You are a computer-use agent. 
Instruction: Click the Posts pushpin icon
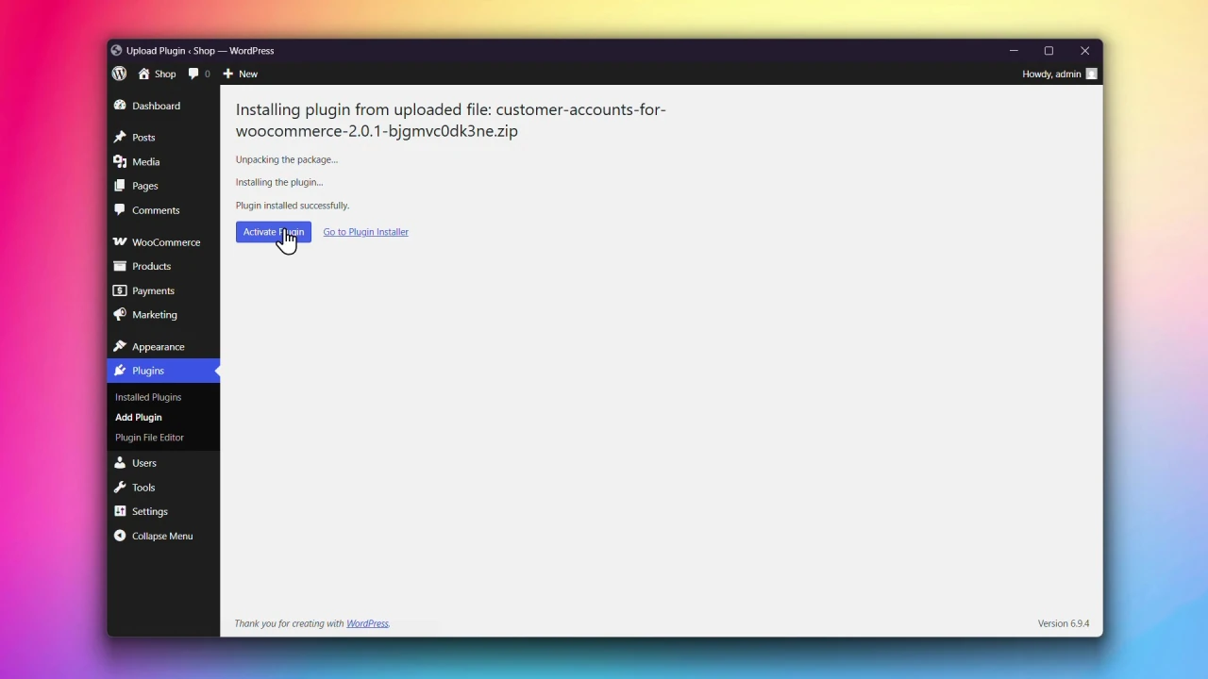tap(120, 138)
